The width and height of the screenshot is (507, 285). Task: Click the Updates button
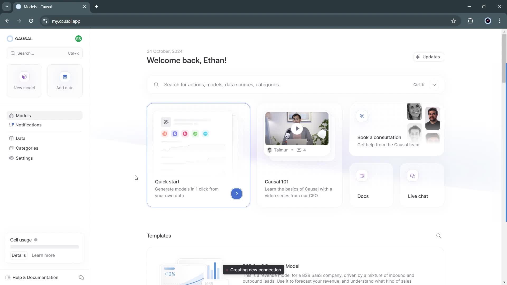(x=428, y=57)
